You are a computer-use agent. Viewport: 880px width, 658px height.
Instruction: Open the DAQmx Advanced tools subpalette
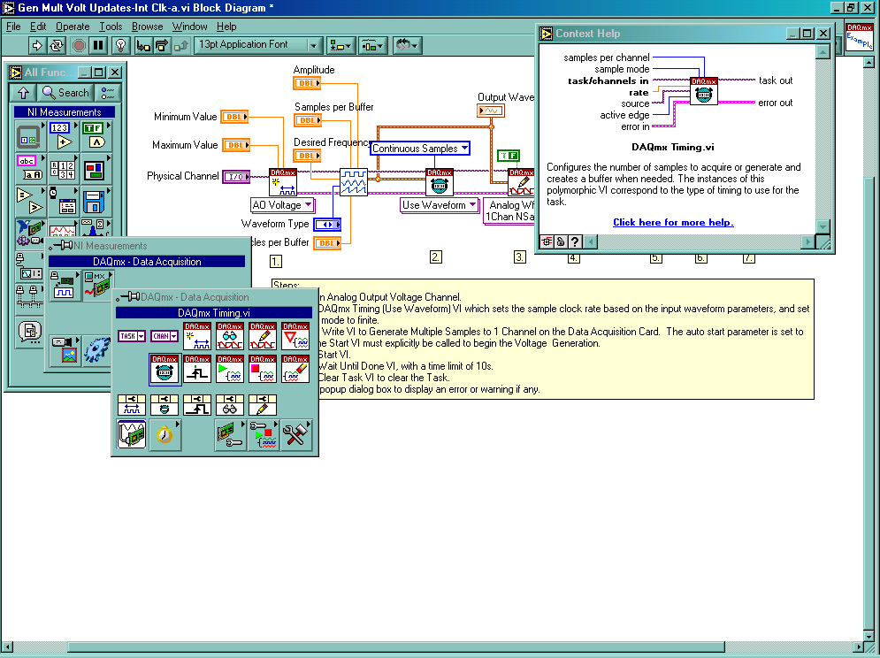point(295,434)
